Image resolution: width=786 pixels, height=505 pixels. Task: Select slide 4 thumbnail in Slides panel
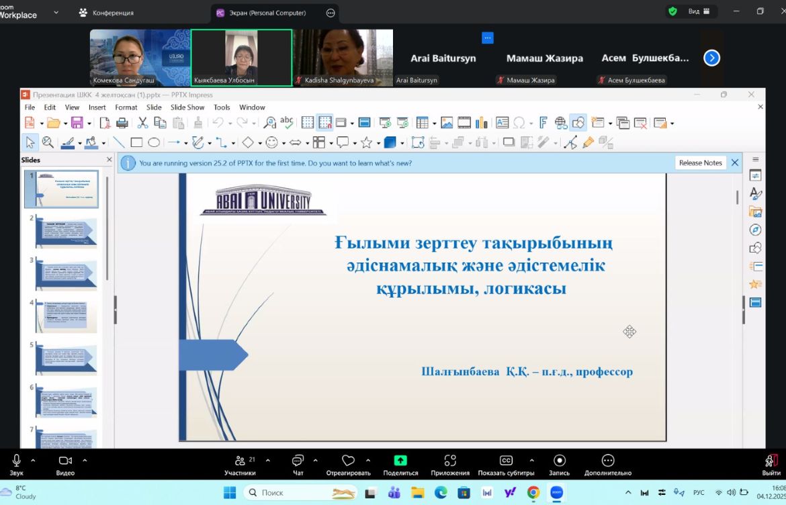(x=66, y=316)
